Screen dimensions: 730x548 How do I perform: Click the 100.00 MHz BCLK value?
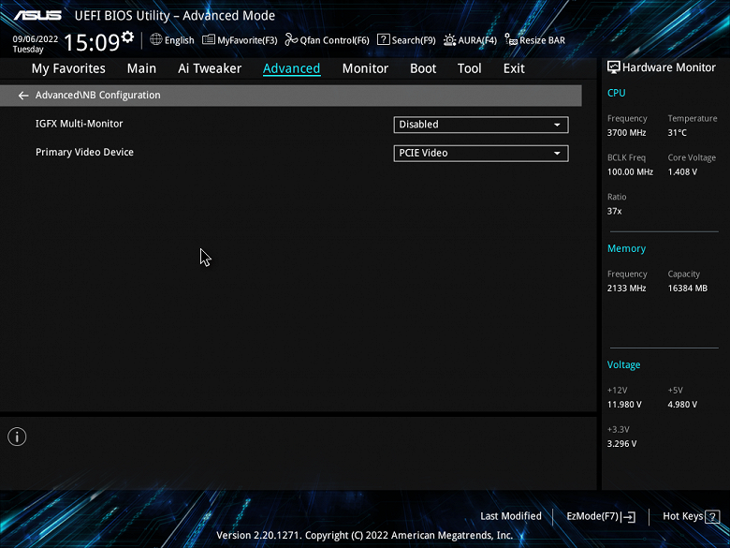click(x=630, y=172)
